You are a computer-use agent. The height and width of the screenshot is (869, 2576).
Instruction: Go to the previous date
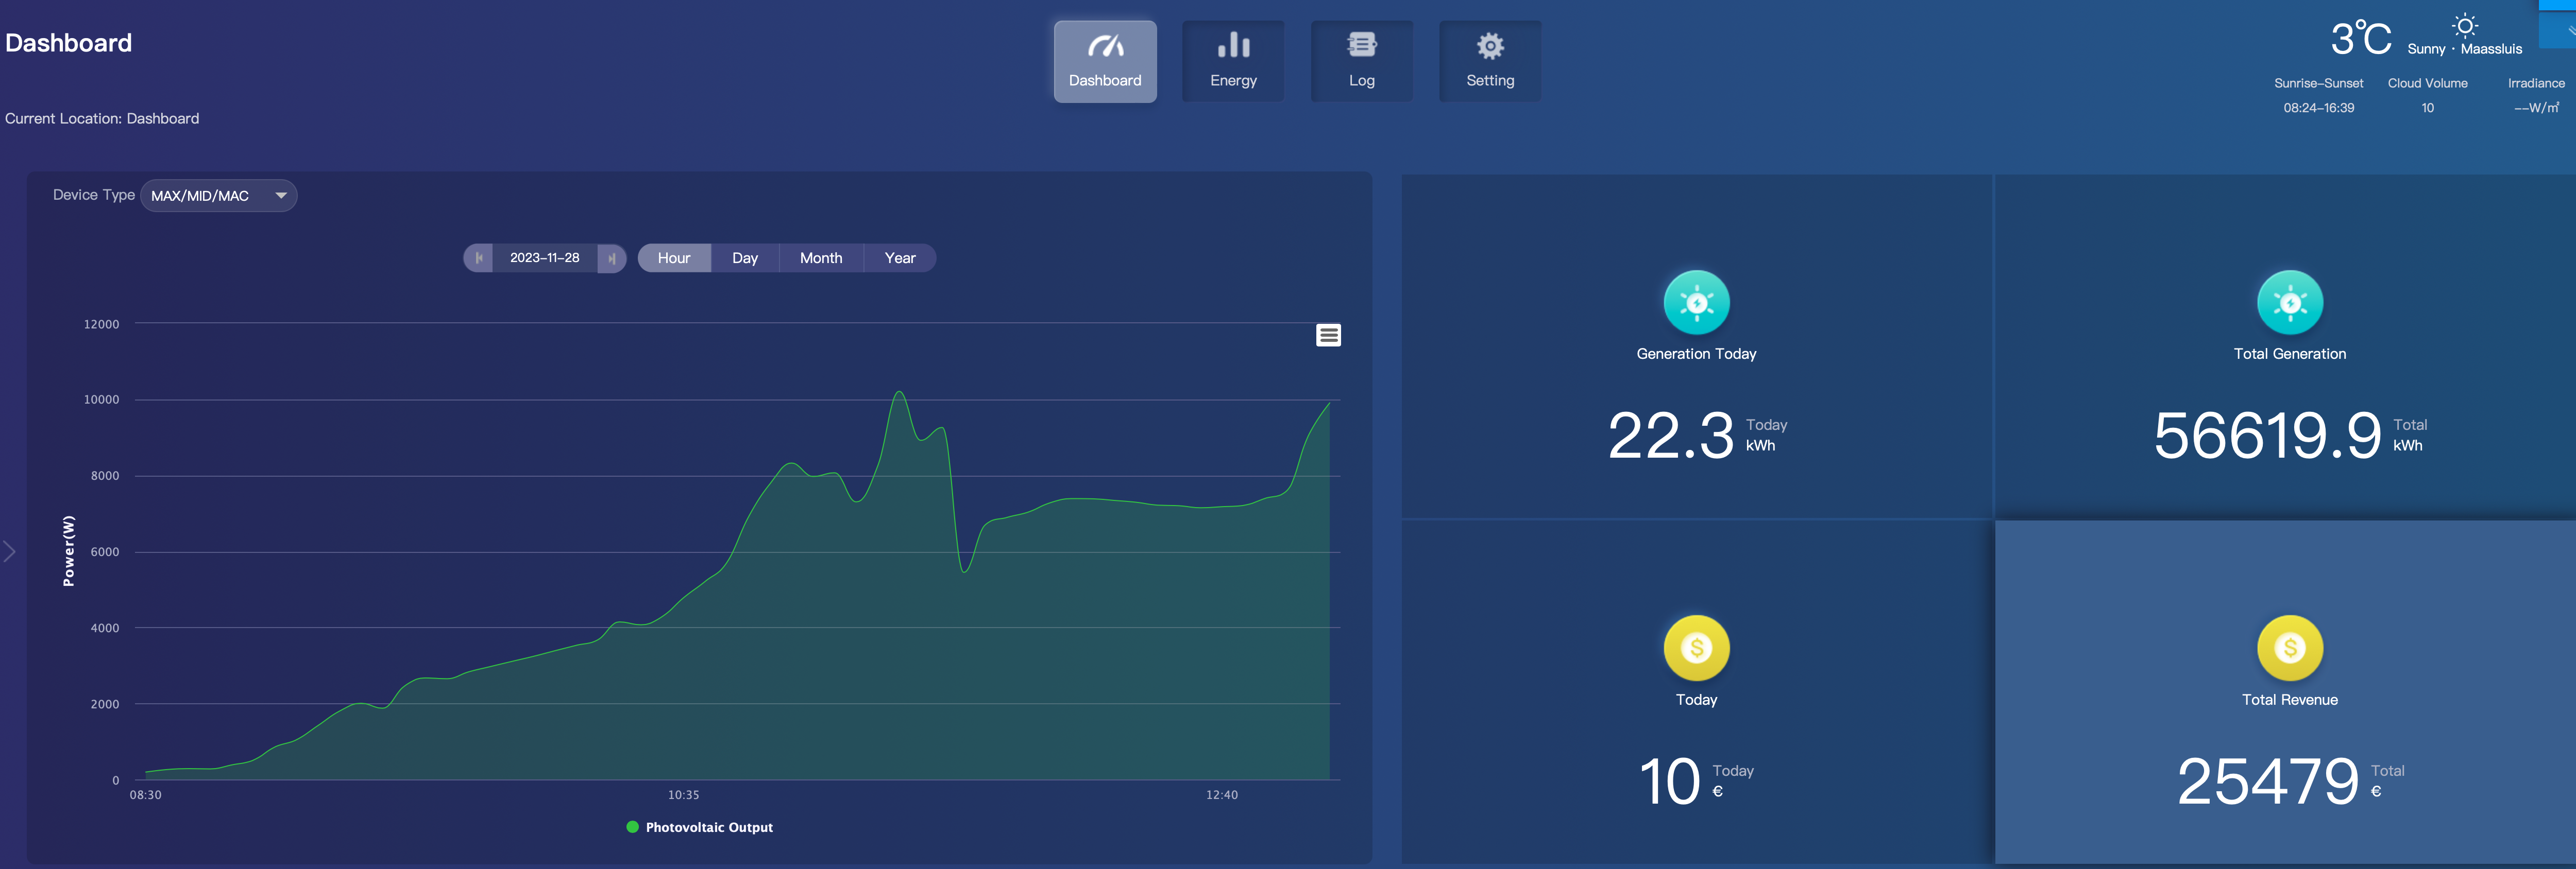(478, 258)
